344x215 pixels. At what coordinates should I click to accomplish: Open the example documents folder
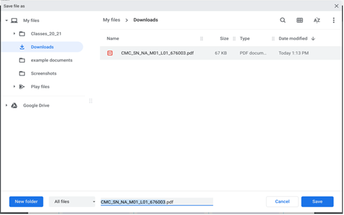pyautogui.click(x=51, y=60)
